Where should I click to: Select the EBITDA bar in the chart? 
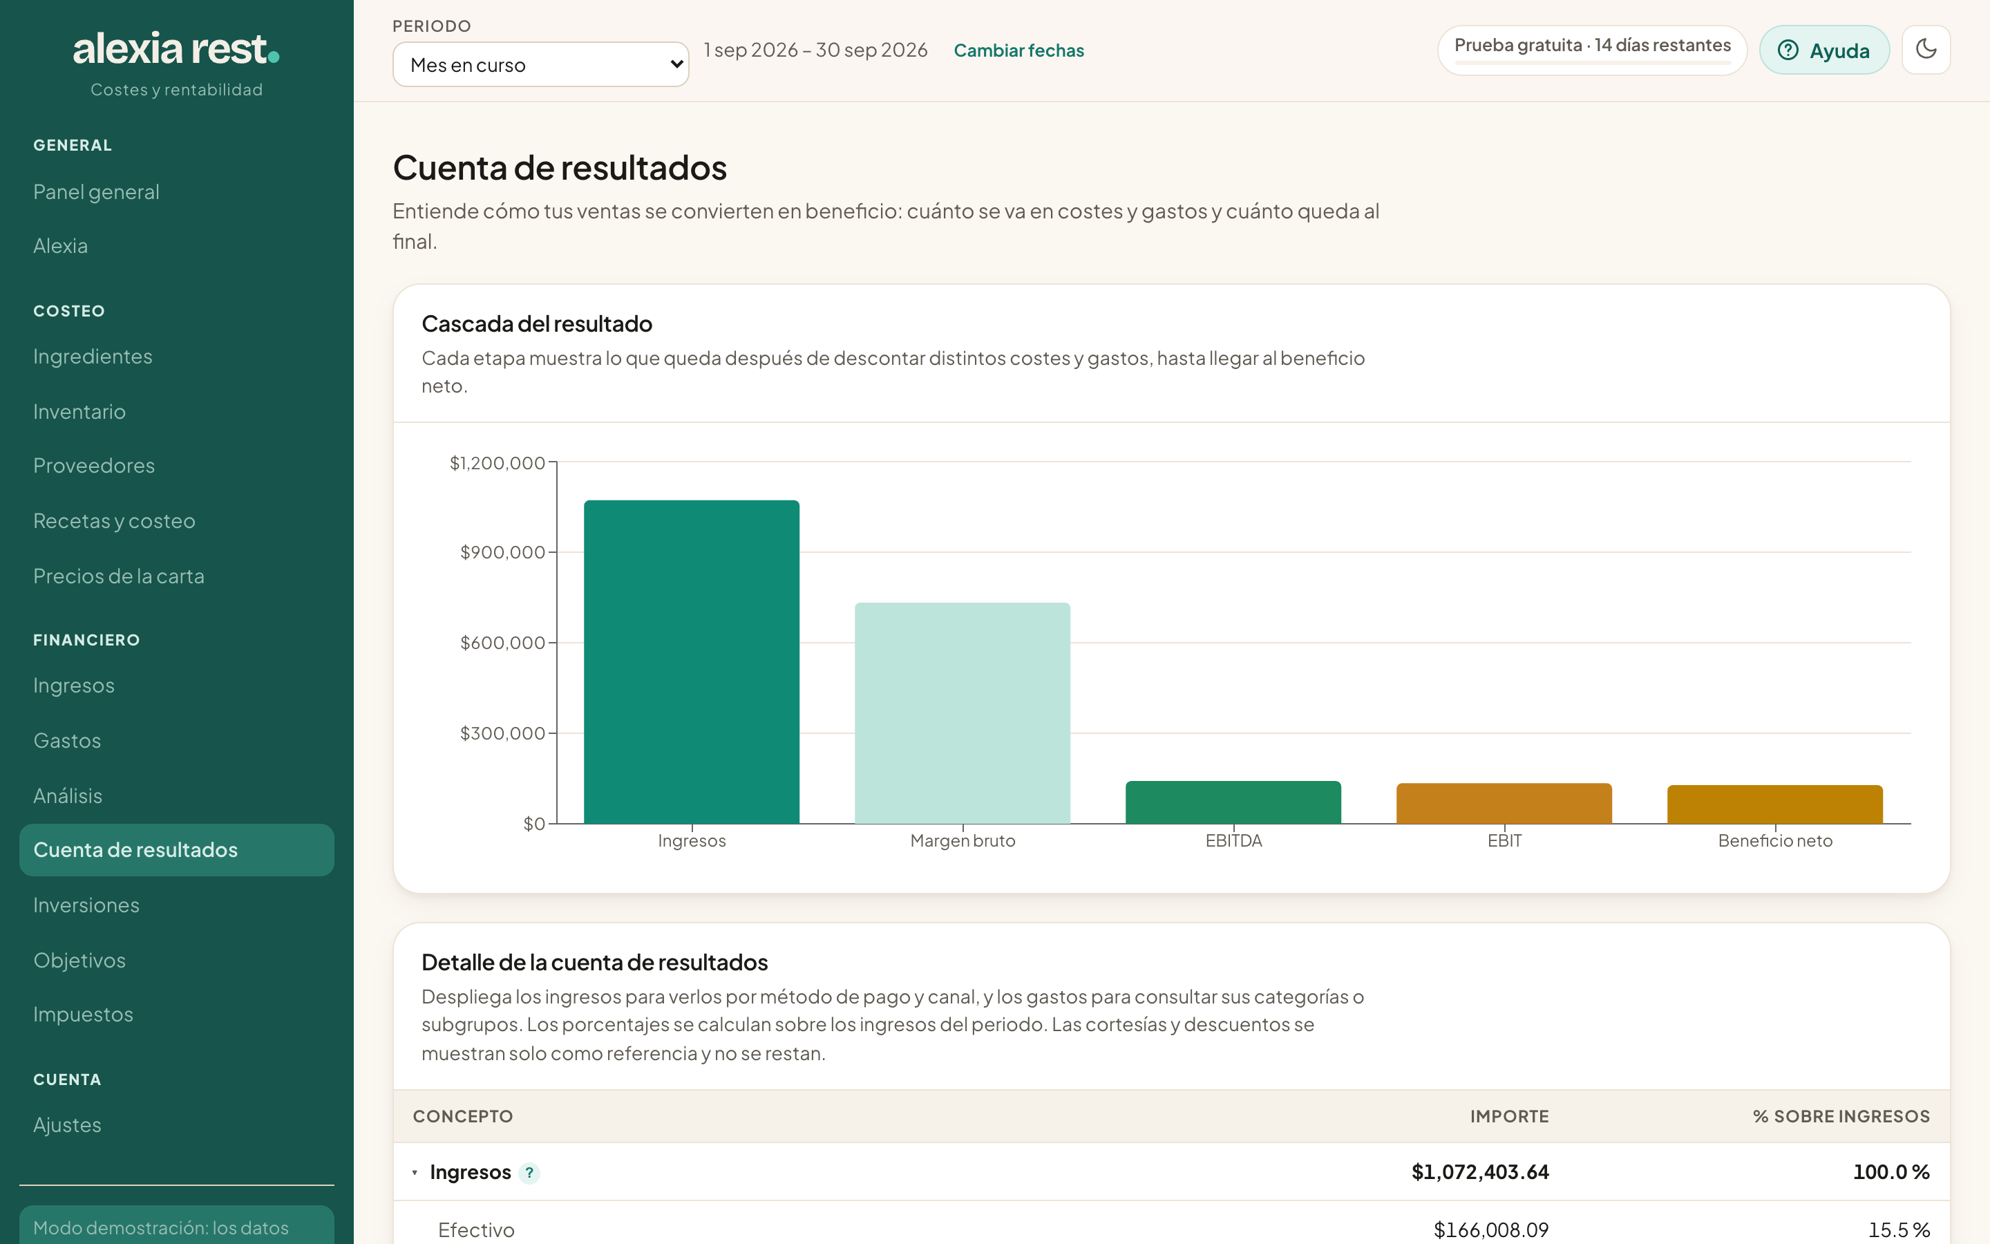coord(1233,802)
